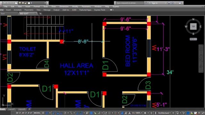Click the Undo arrow in Quick Access toolbar
The image size is (205, 115).
pyautogui.click(x=5, y=3)
